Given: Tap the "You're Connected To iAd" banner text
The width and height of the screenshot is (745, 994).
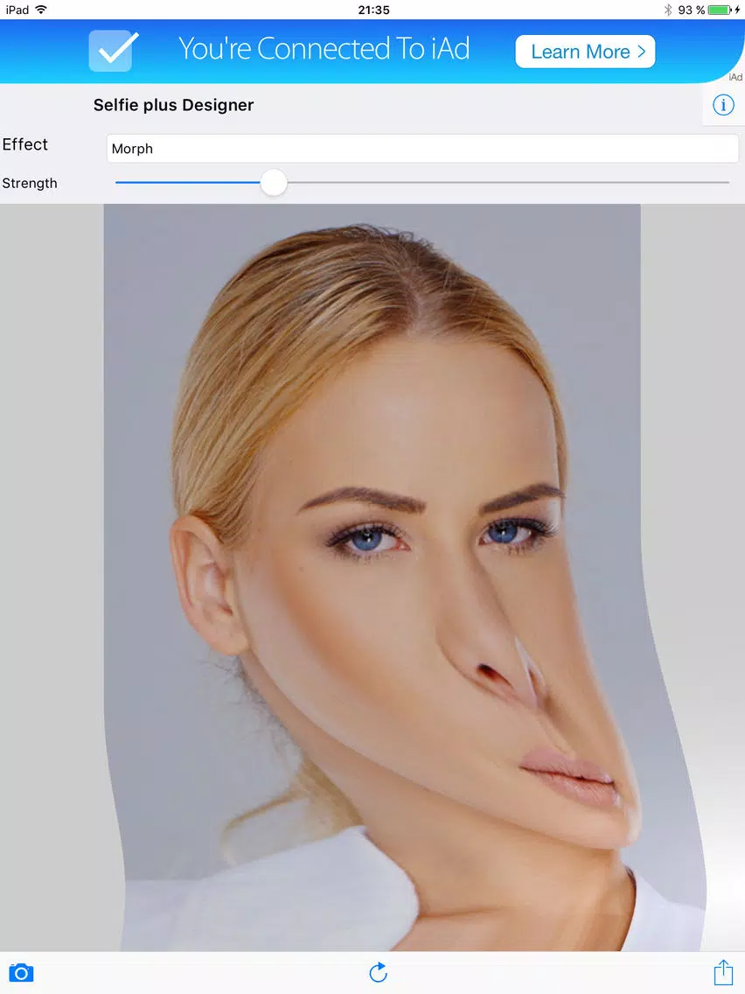Looking at the screenshot, I should (324, 49).
